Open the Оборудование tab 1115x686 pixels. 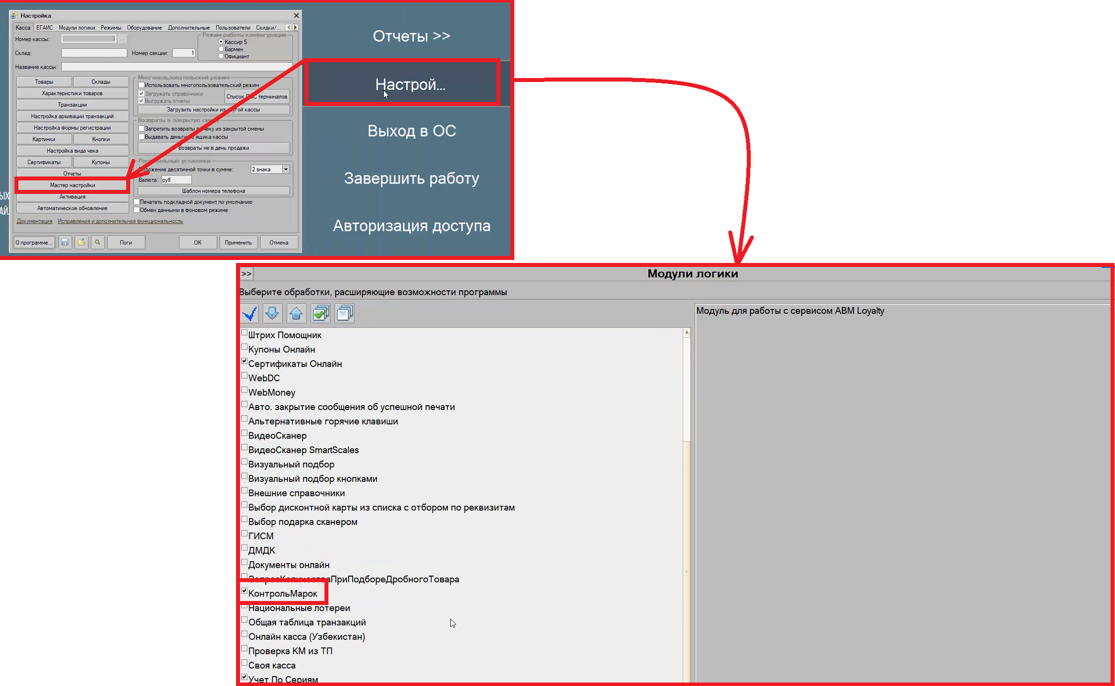point(144,28)
